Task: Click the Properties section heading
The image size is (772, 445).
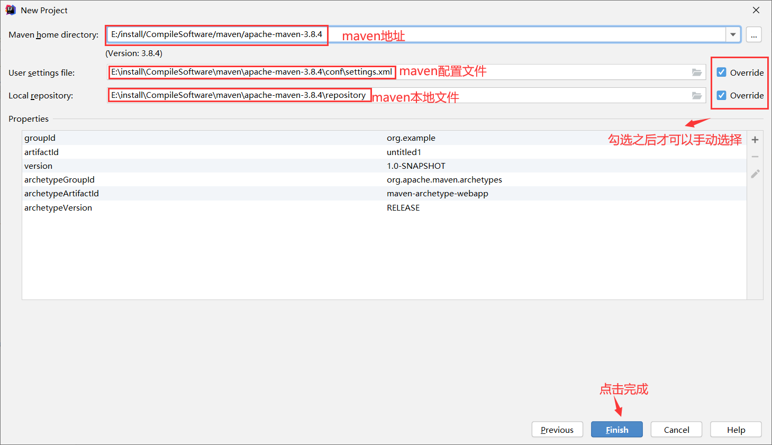Action: [29, 119]
